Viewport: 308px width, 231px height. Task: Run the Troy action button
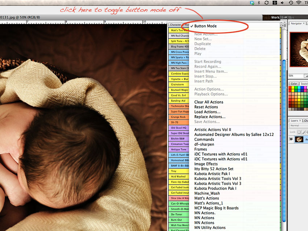[x=179, y=171]
